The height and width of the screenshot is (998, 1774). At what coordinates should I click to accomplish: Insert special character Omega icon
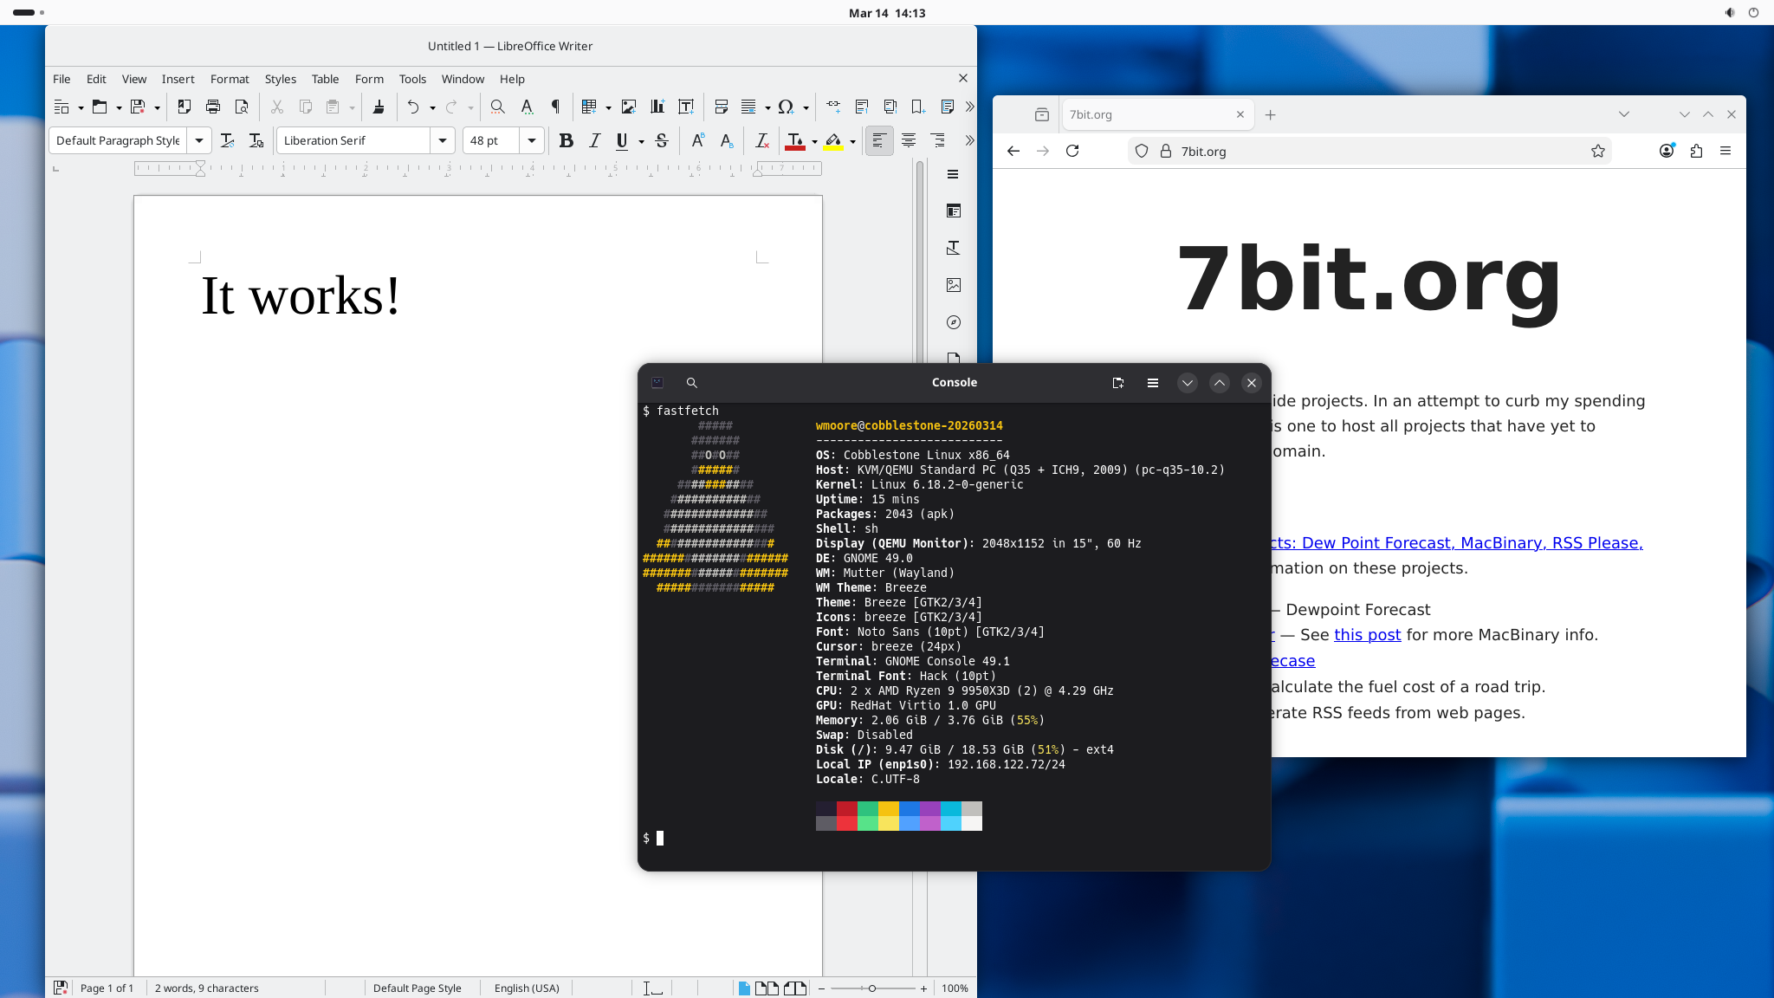click(786, 107)
